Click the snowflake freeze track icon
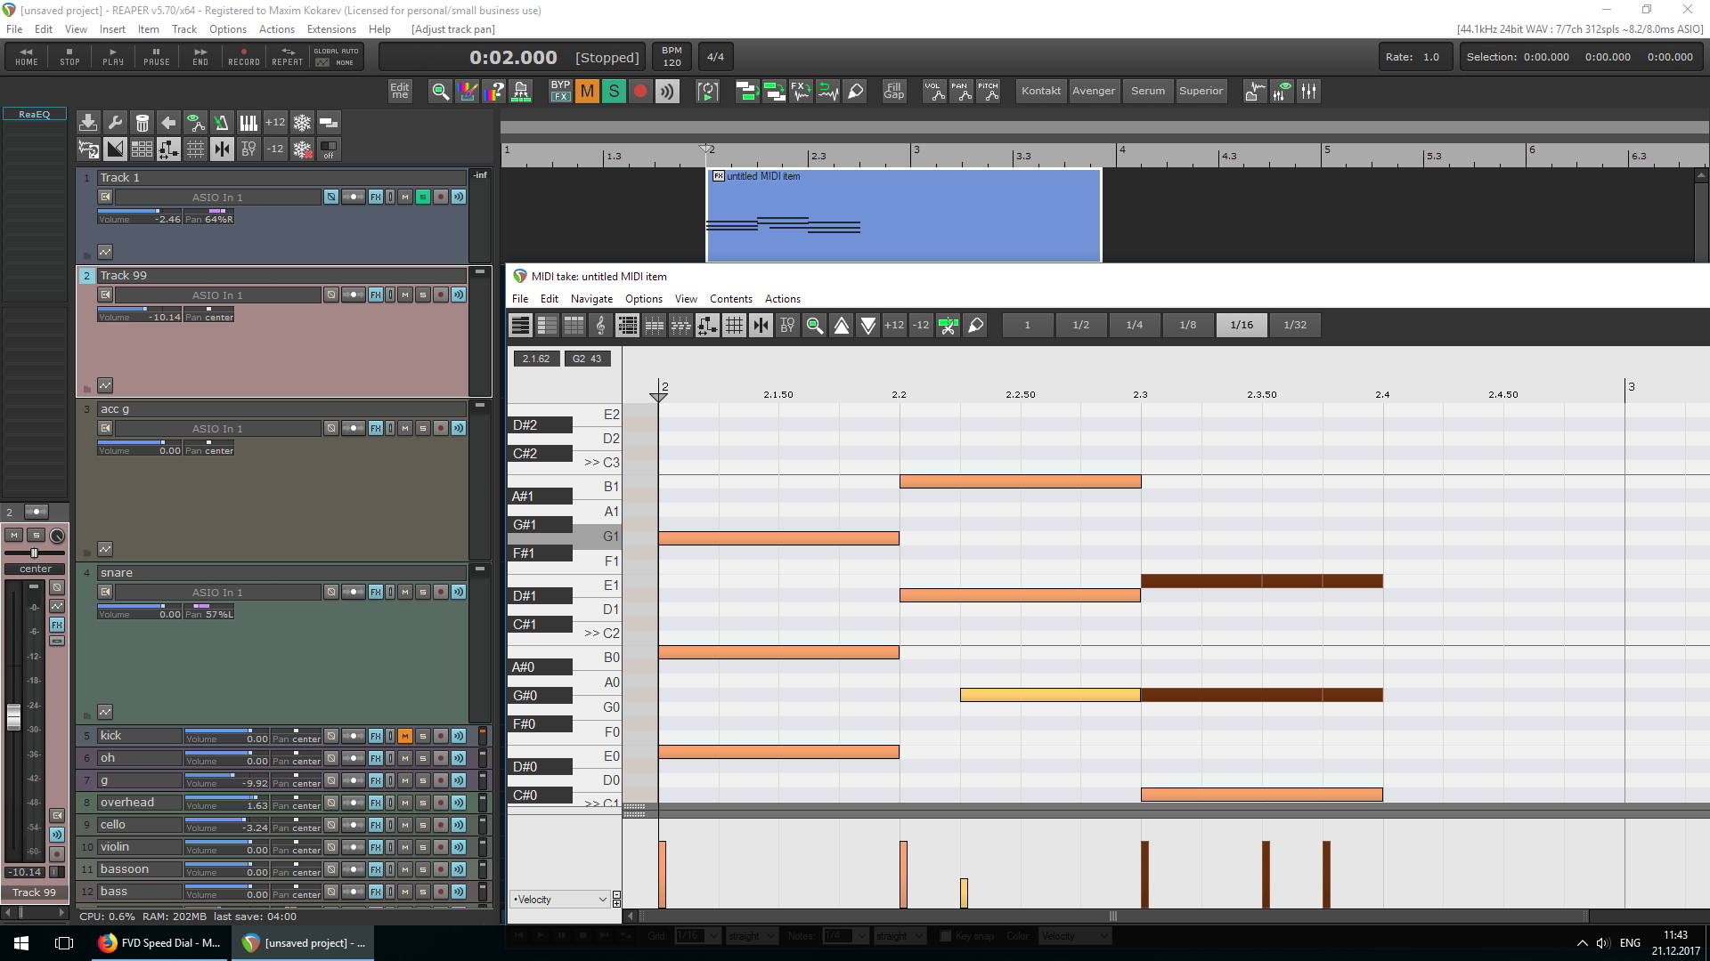 pos(302,123)
